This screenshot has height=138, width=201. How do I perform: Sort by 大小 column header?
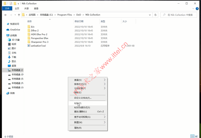(125, 21)
